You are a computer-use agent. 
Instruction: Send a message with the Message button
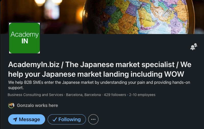tap(27, 119)
